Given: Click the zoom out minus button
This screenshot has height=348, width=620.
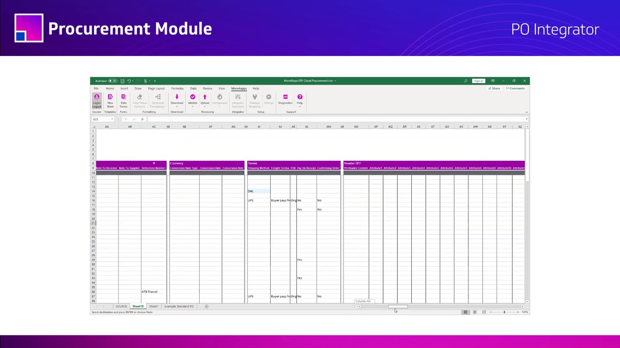Looking at the screenshot, I should [491, 312].
